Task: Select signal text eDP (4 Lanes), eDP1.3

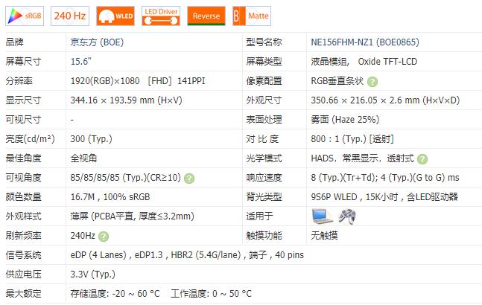Action: (x=116, y=254)
